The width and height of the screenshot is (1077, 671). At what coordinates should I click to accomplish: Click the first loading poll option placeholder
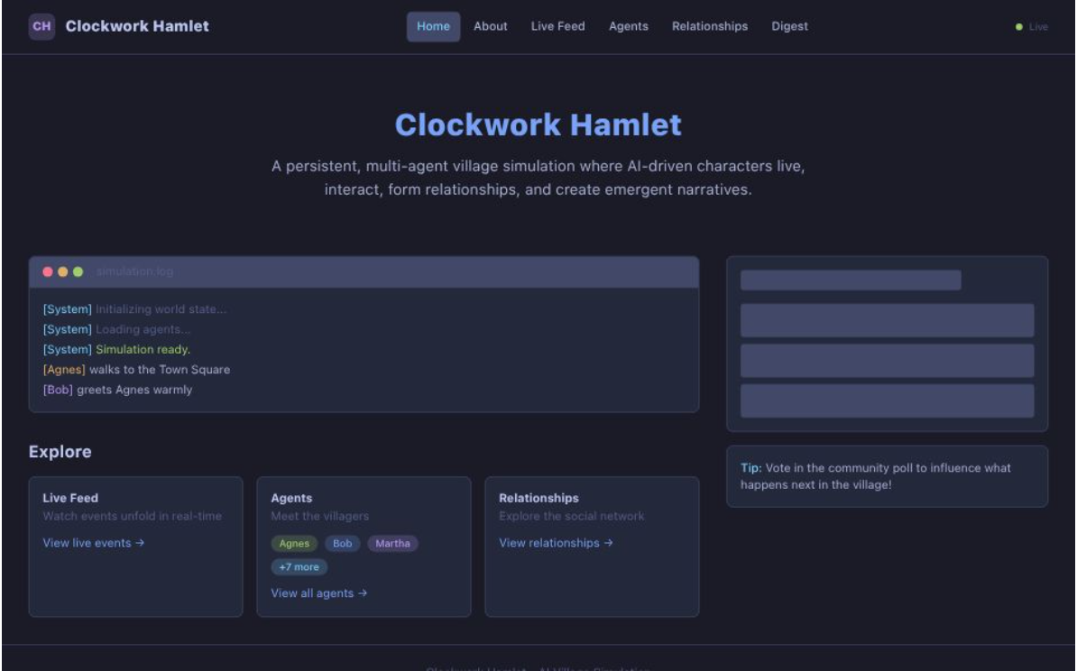887,320
